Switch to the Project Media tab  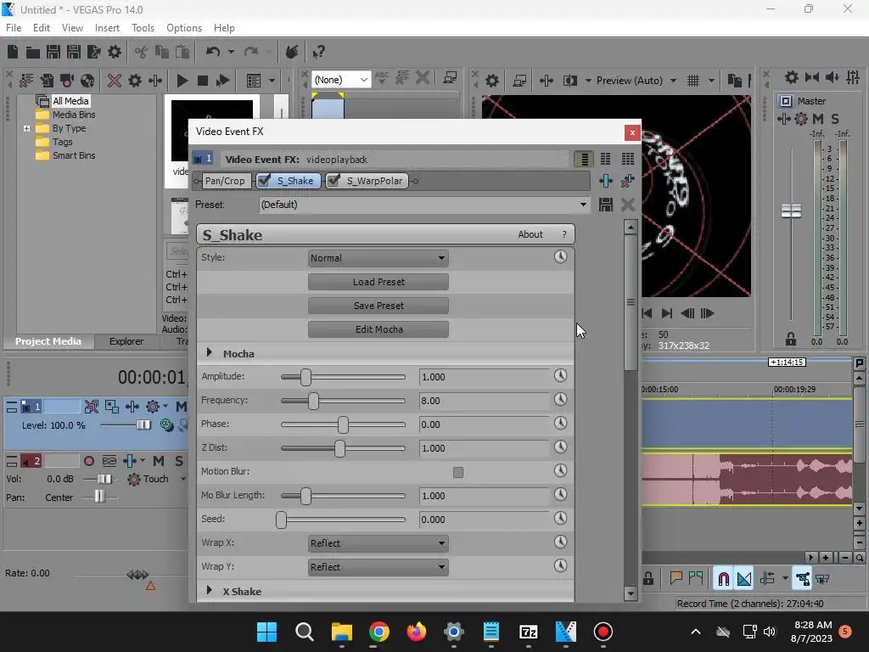(x=48, y=341)
